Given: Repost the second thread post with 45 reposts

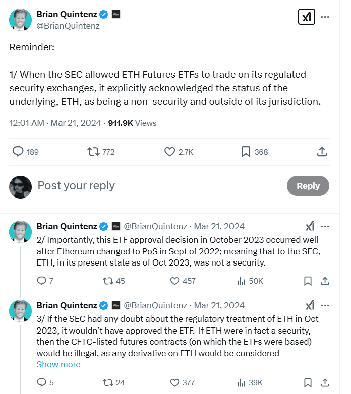Looking at the screenshot, I should 107,281.
